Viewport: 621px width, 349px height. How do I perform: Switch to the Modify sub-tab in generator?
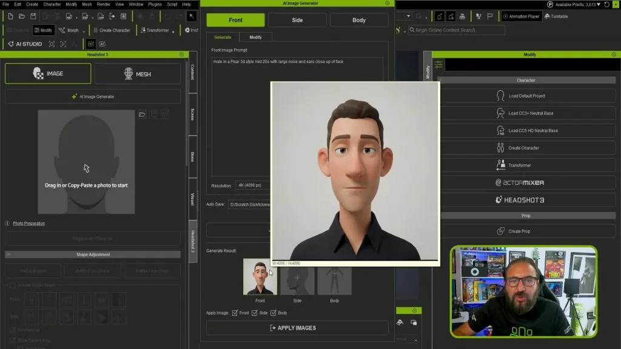255,37
